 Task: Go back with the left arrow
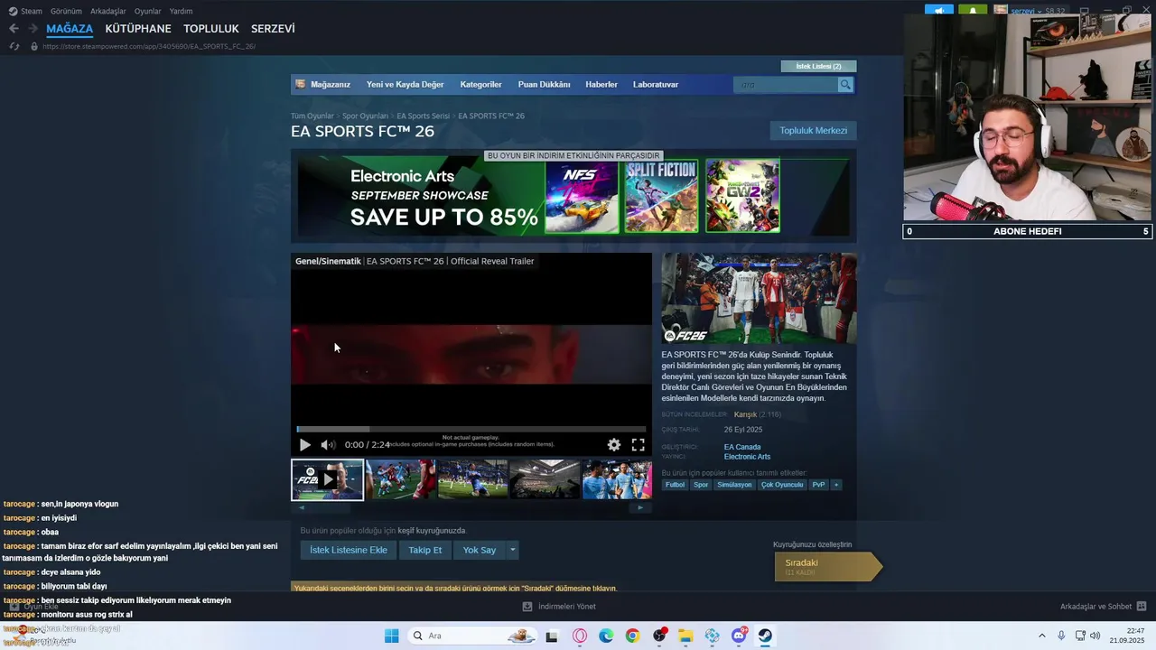point(14,29)
